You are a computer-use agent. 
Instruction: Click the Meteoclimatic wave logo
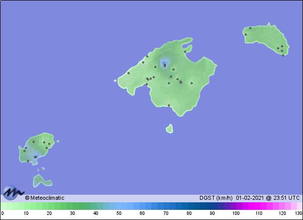coord(13,193)
